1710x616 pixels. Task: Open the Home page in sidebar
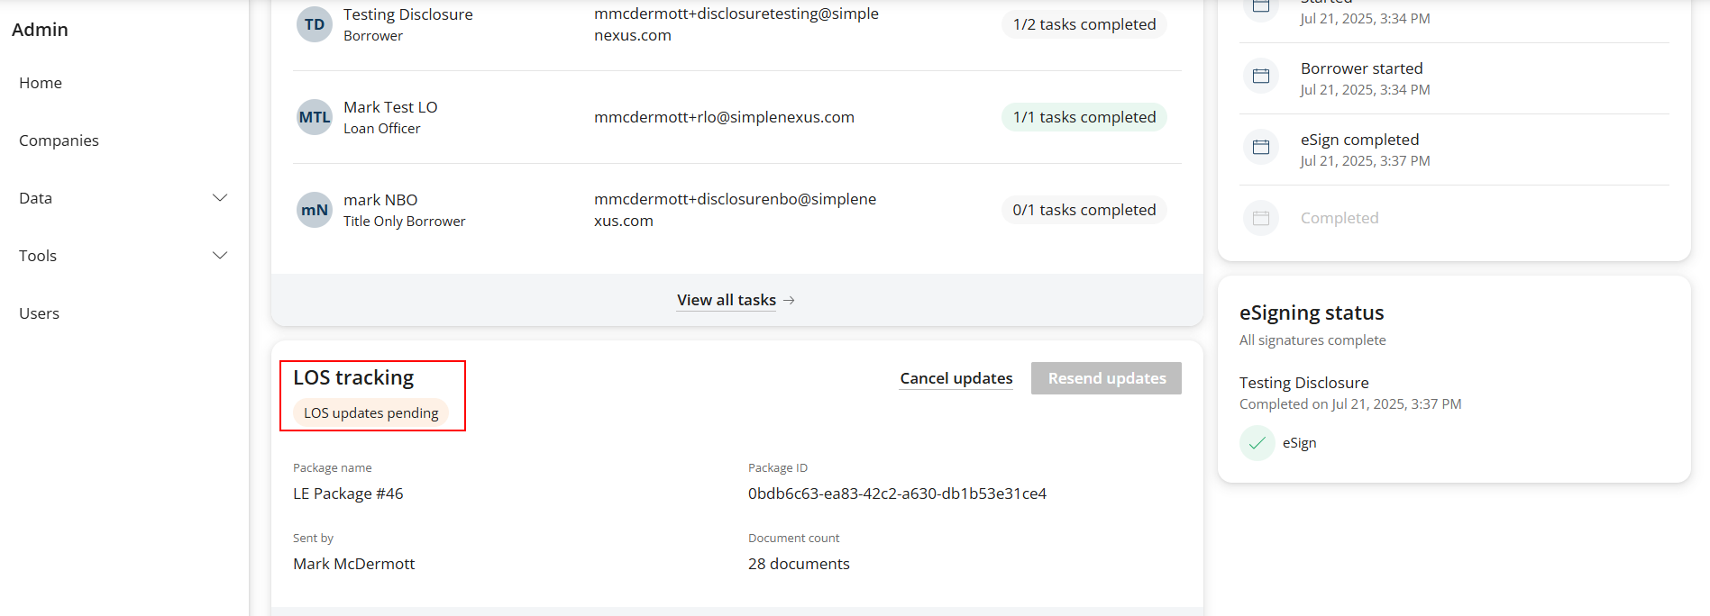click(x=41, y=83)
